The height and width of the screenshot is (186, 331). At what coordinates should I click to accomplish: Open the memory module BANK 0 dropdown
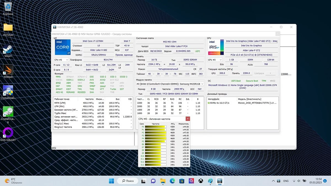(170, 84)
